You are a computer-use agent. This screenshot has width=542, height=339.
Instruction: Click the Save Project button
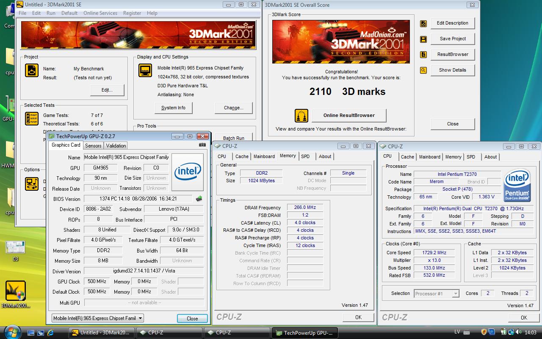point(453,39)
